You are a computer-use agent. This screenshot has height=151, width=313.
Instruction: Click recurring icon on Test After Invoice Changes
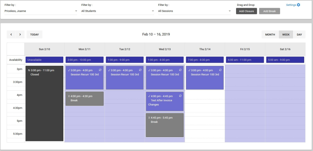180,96
